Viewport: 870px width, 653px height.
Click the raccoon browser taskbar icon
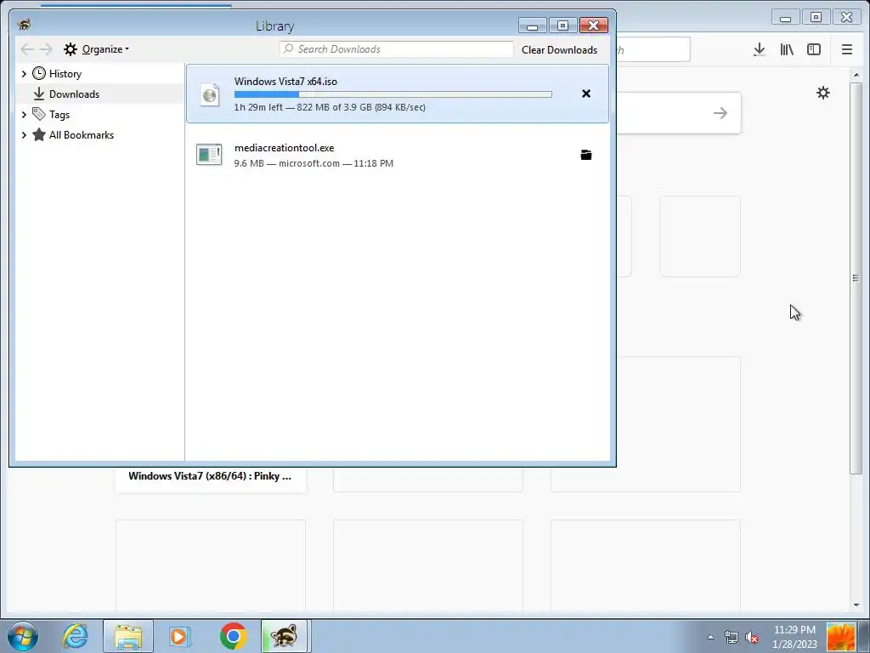coord(284,636)
